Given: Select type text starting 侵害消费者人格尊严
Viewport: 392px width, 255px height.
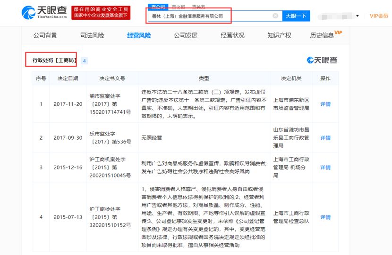Looking at the screenshot, I should tap(203, 217).
